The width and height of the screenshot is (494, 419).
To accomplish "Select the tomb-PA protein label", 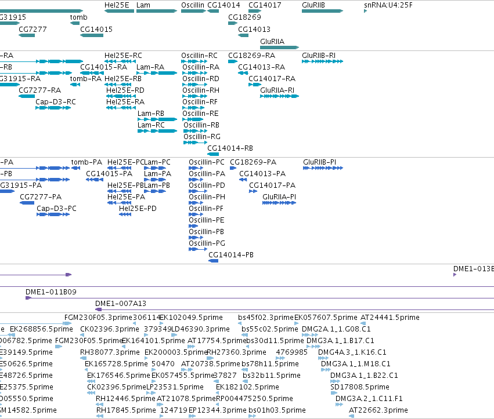I will (86, 162).
